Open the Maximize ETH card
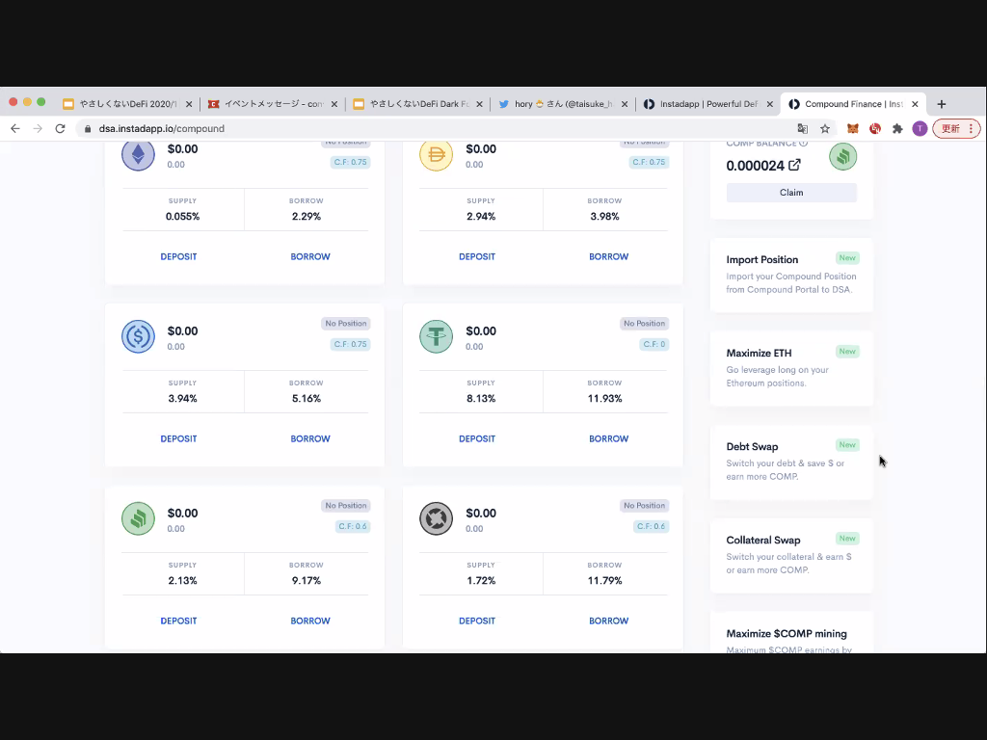Screen dimensions: 987x740 (x=791, y=368)
